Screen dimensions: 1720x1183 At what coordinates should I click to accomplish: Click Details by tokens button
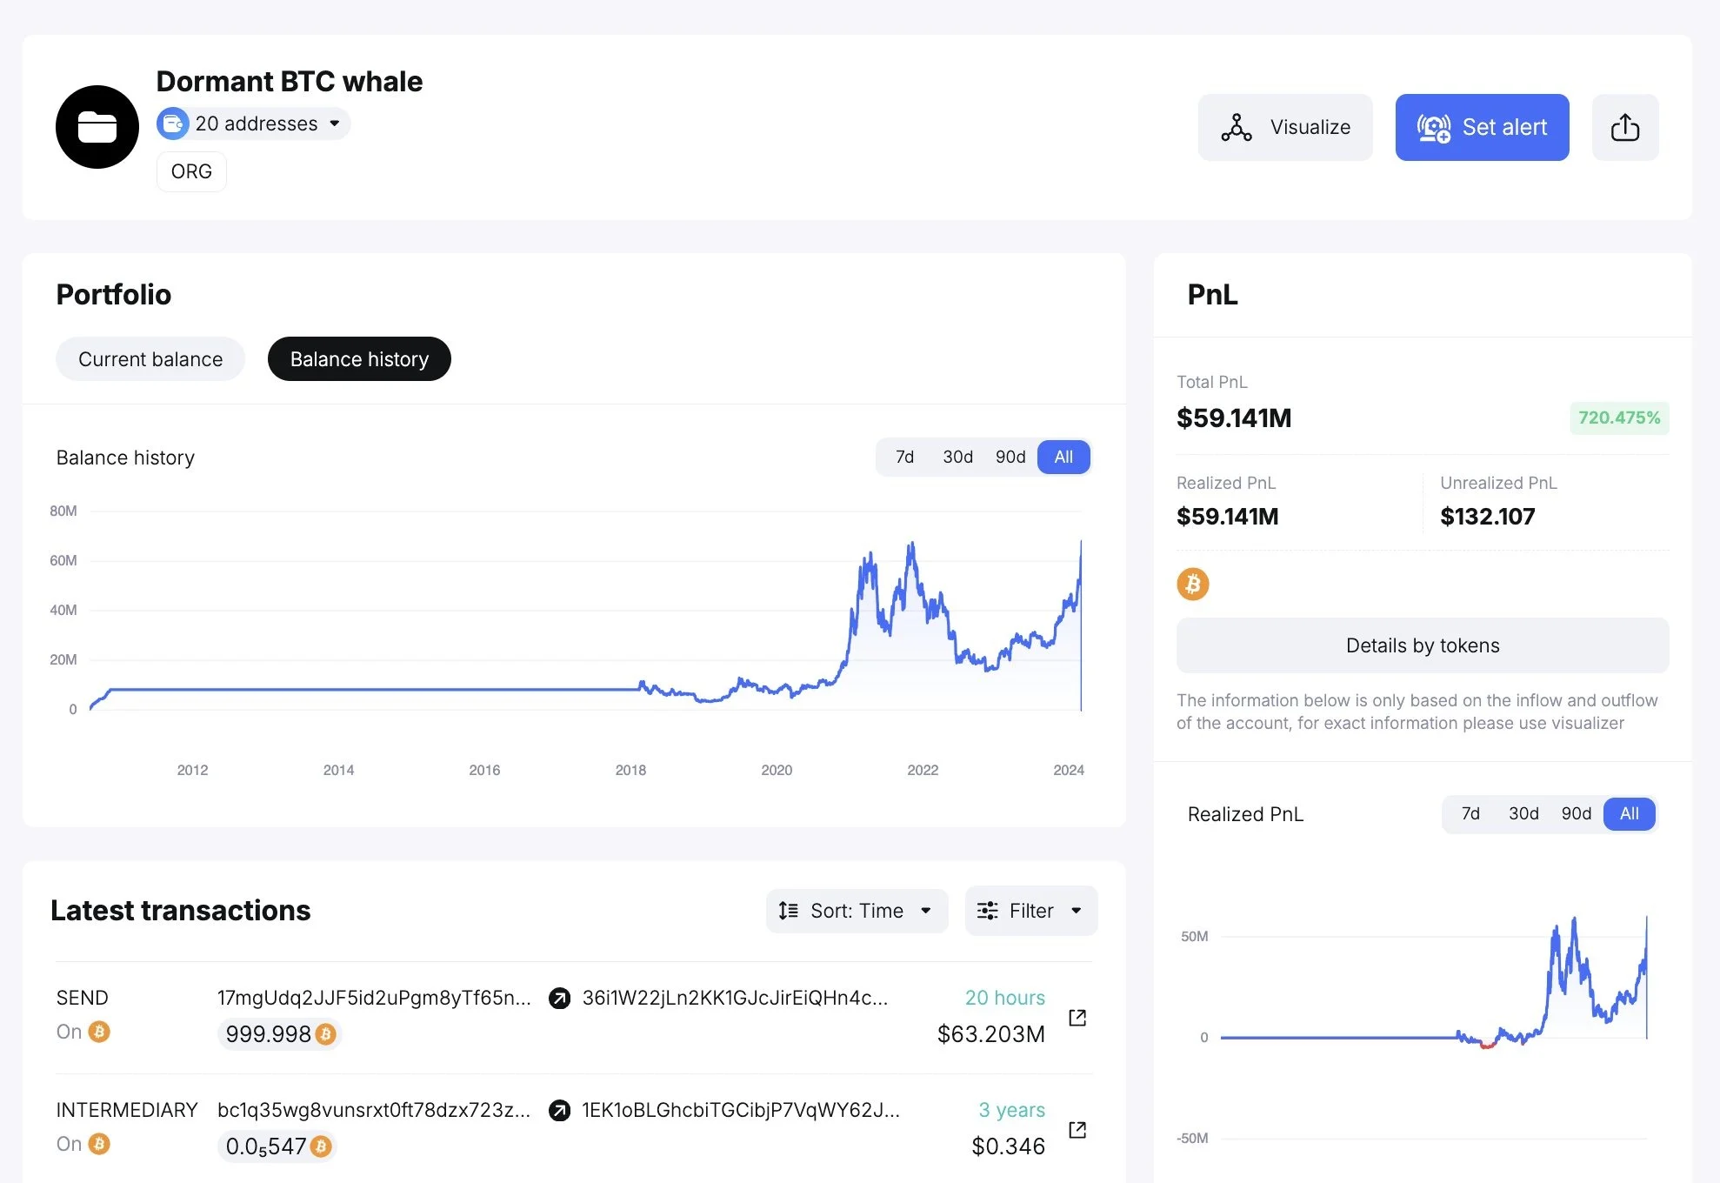(1423, 645)
